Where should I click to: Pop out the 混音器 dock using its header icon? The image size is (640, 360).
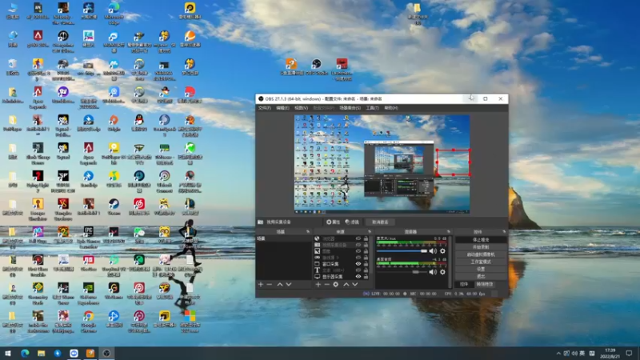point(448,232)
